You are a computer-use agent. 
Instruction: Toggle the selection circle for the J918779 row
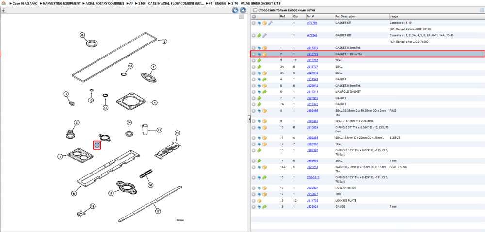point(254,54)
